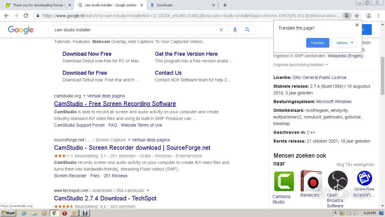Reload the page with the refresh icon
Screen dimensions: 385x217
tap(26, 16)
